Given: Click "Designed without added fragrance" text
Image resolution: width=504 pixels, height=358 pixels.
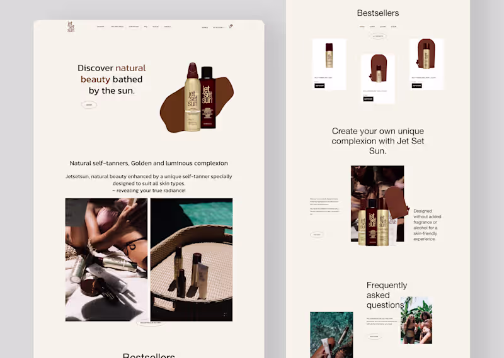Looking at the screenshot, I should click(x=427, y=225).
